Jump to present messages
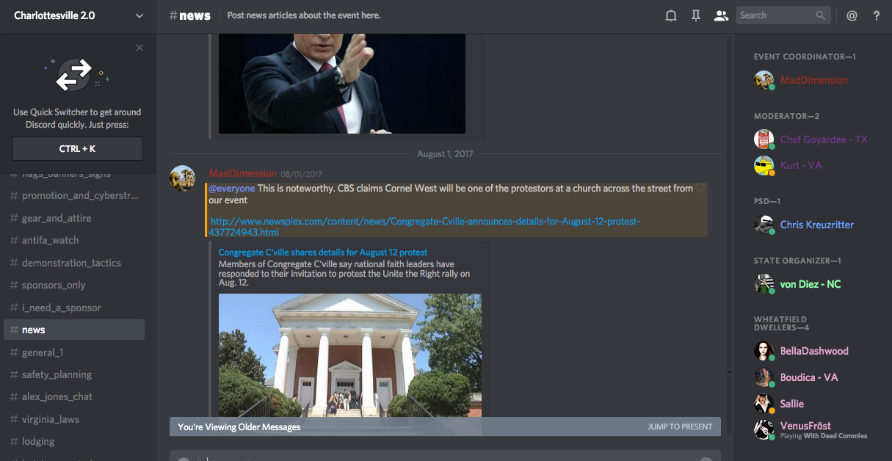The image size is (892, 461). (680, 426)
